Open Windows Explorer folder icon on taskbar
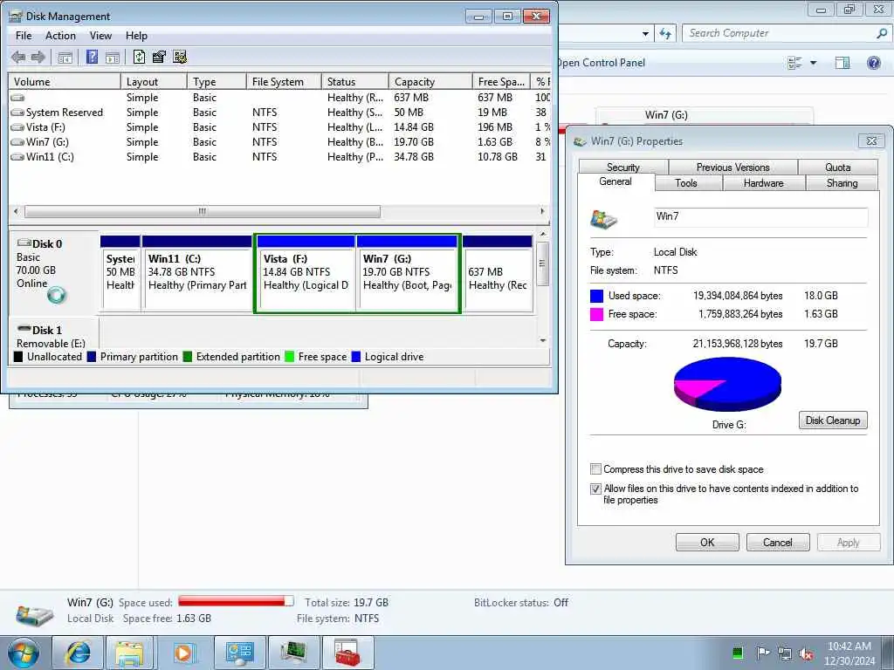The image size is (894, 670). click(130, 653)
